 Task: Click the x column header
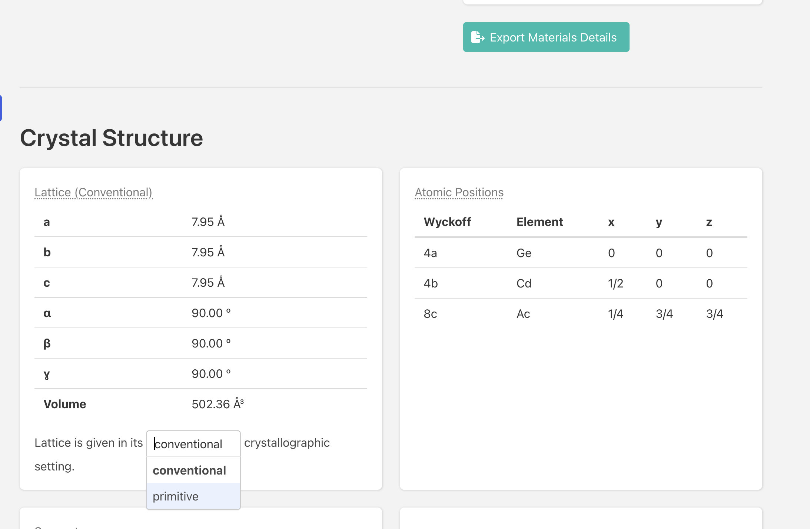(x=611, y=222)
